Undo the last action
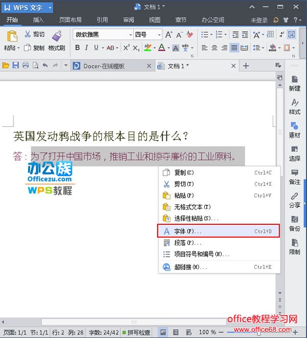Image resolution: width=307 pixels, height=338 pixels. coord(45,65)
